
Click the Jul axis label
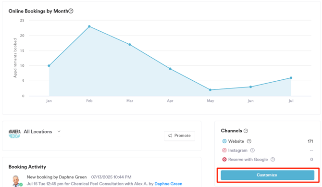coord(291,100)
